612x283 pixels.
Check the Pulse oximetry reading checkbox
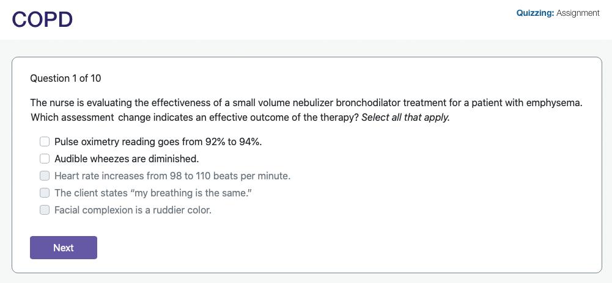pyautogui.click(x=45, y=141)
